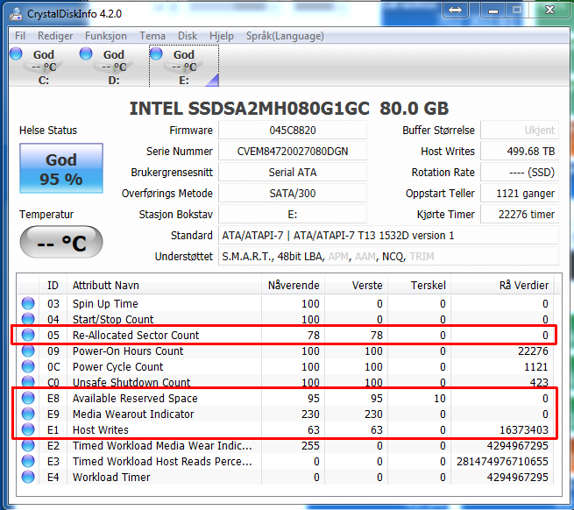This screenshot has height=510, width=574.
Task: Click the Stasjon Bokstav E: field
Action: click(x=293, y=214)
